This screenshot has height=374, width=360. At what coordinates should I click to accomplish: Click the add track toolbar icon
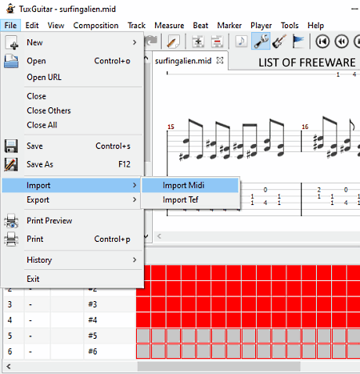pyautogui.click(x=198, y=42)
